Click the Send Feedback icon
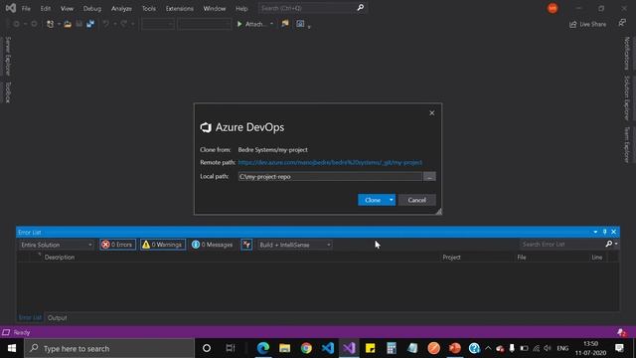 [x=622, y=23]
